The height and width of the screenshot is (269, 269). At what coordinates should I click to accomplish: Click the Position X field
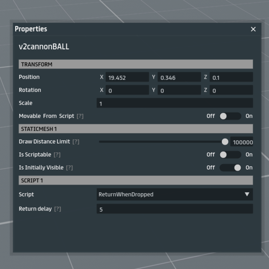point(127,77)
